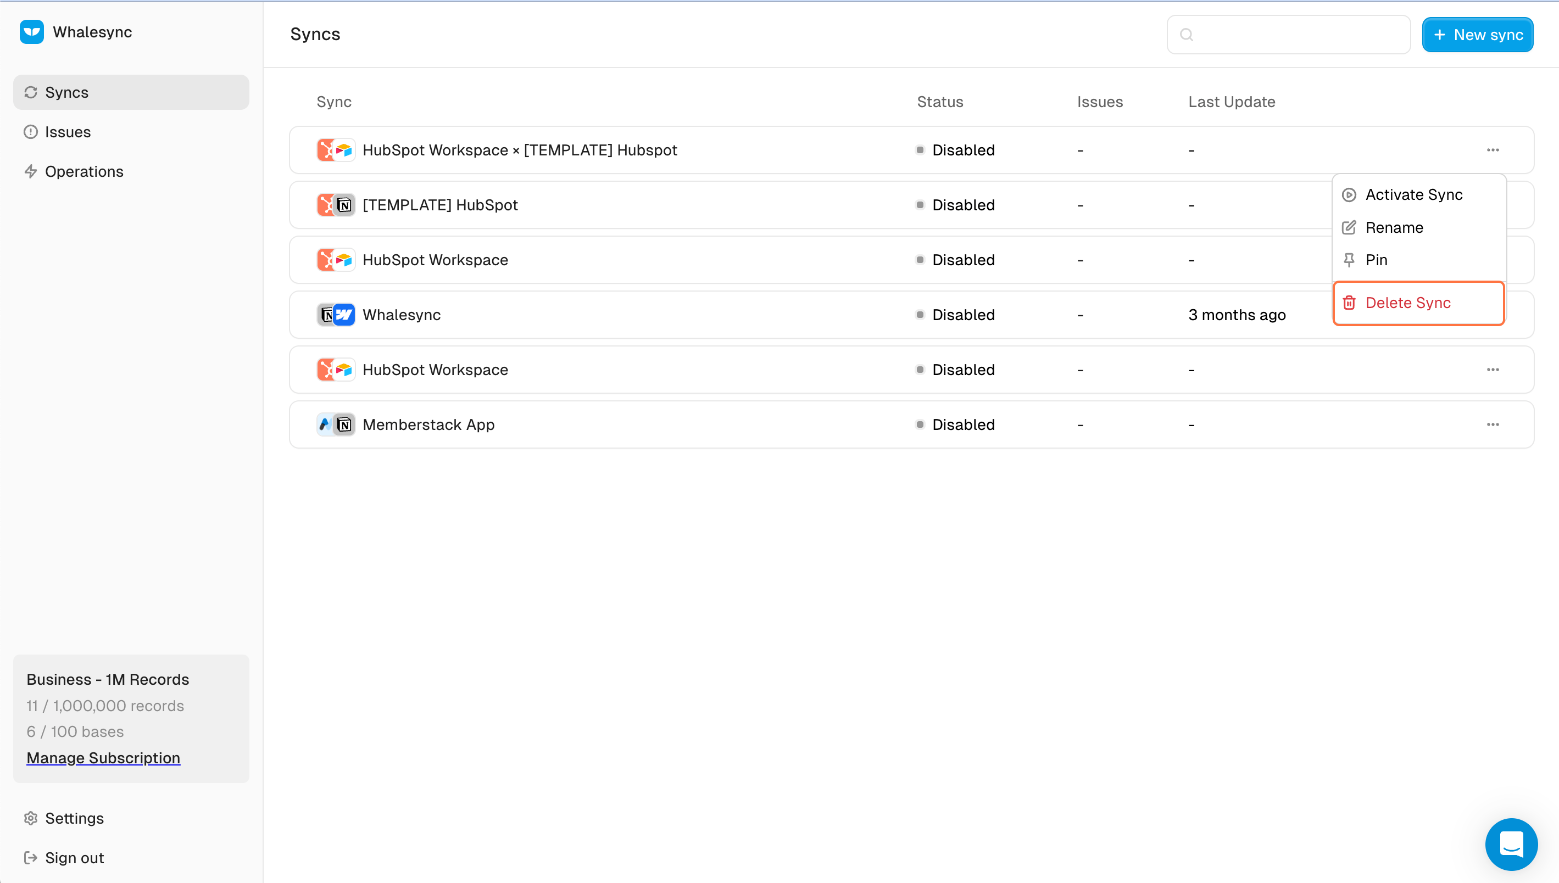Open the chat support bubble
The width and height of the screenshot is (1559, 883).
(1511, 843)
